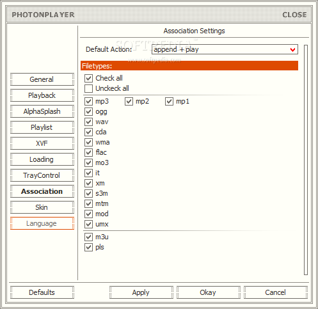Uncheck the m3u playlist type
Viewport: 318px width, 309px height.
point(88,237)
